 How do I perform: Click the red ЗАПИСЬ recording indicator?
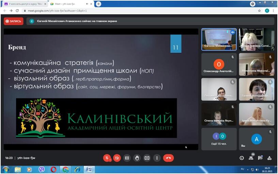(x=14, y=21)
